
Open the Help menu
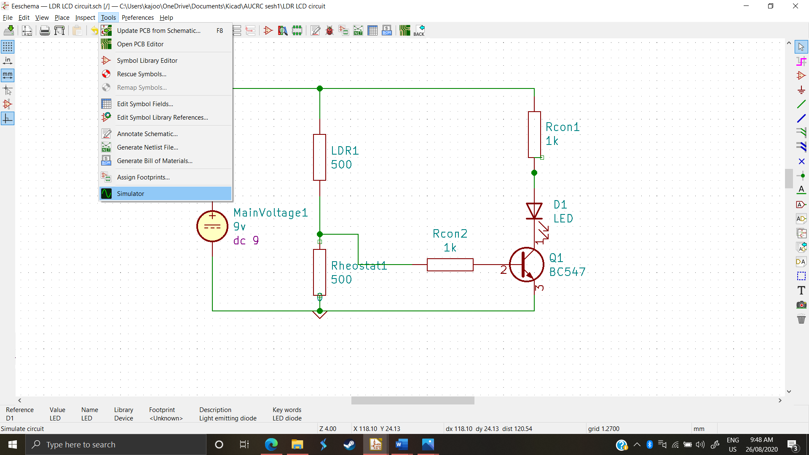[166, 18]
